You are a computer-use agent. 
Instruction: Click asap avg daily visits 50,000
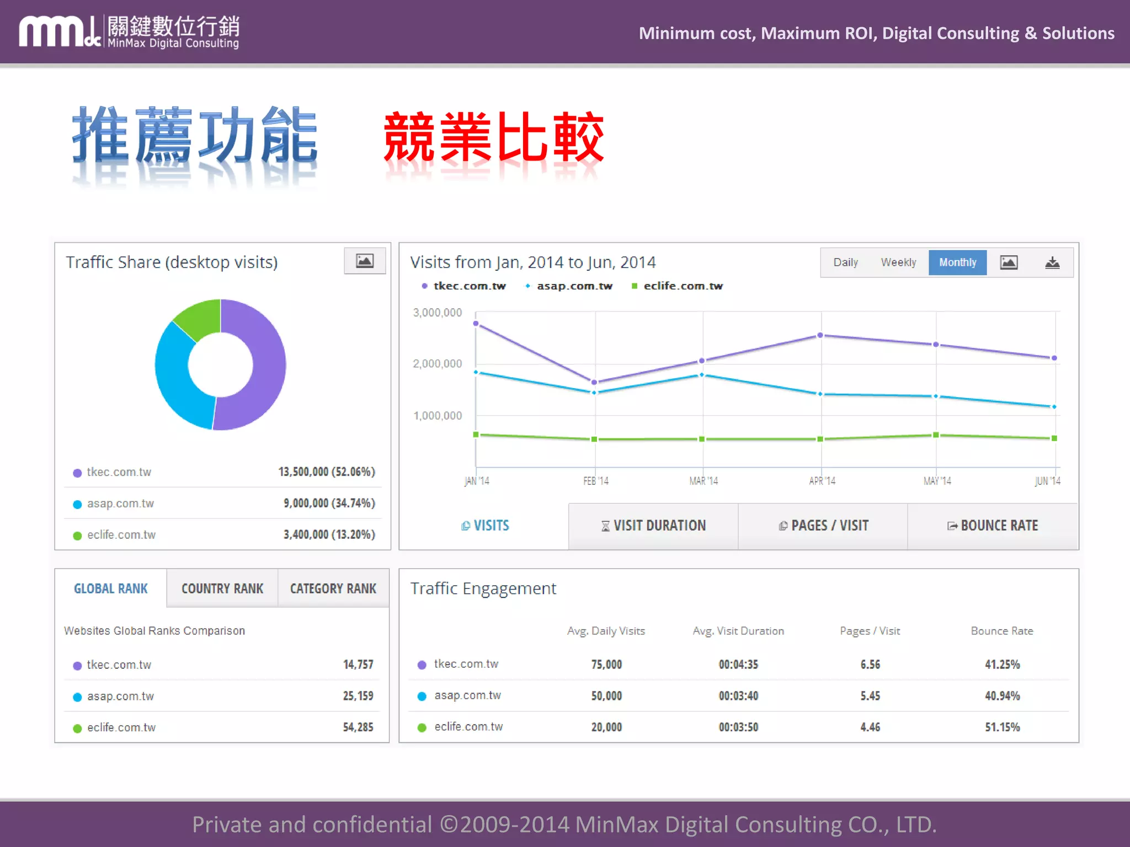[x=606, y=696]
